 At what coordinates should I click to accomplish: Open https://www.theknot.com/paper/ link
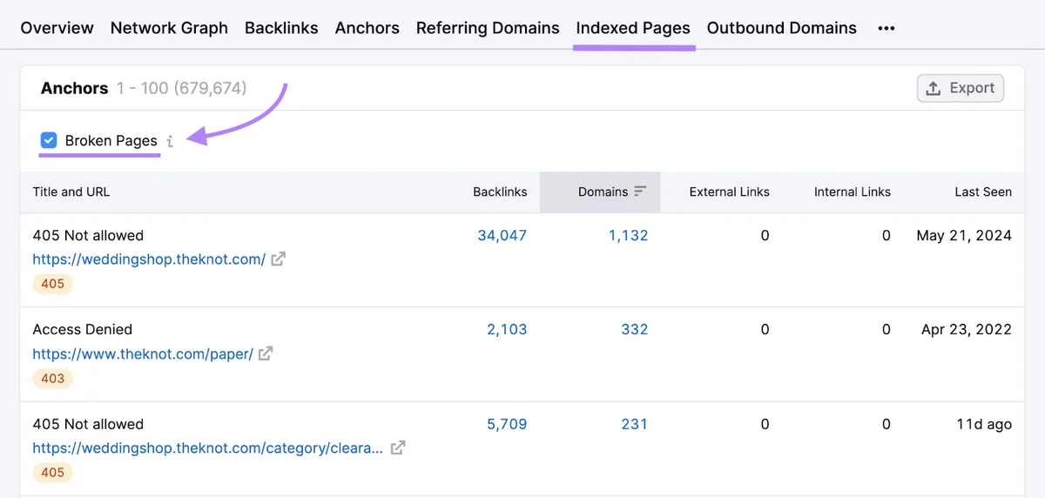click(143, 353)
